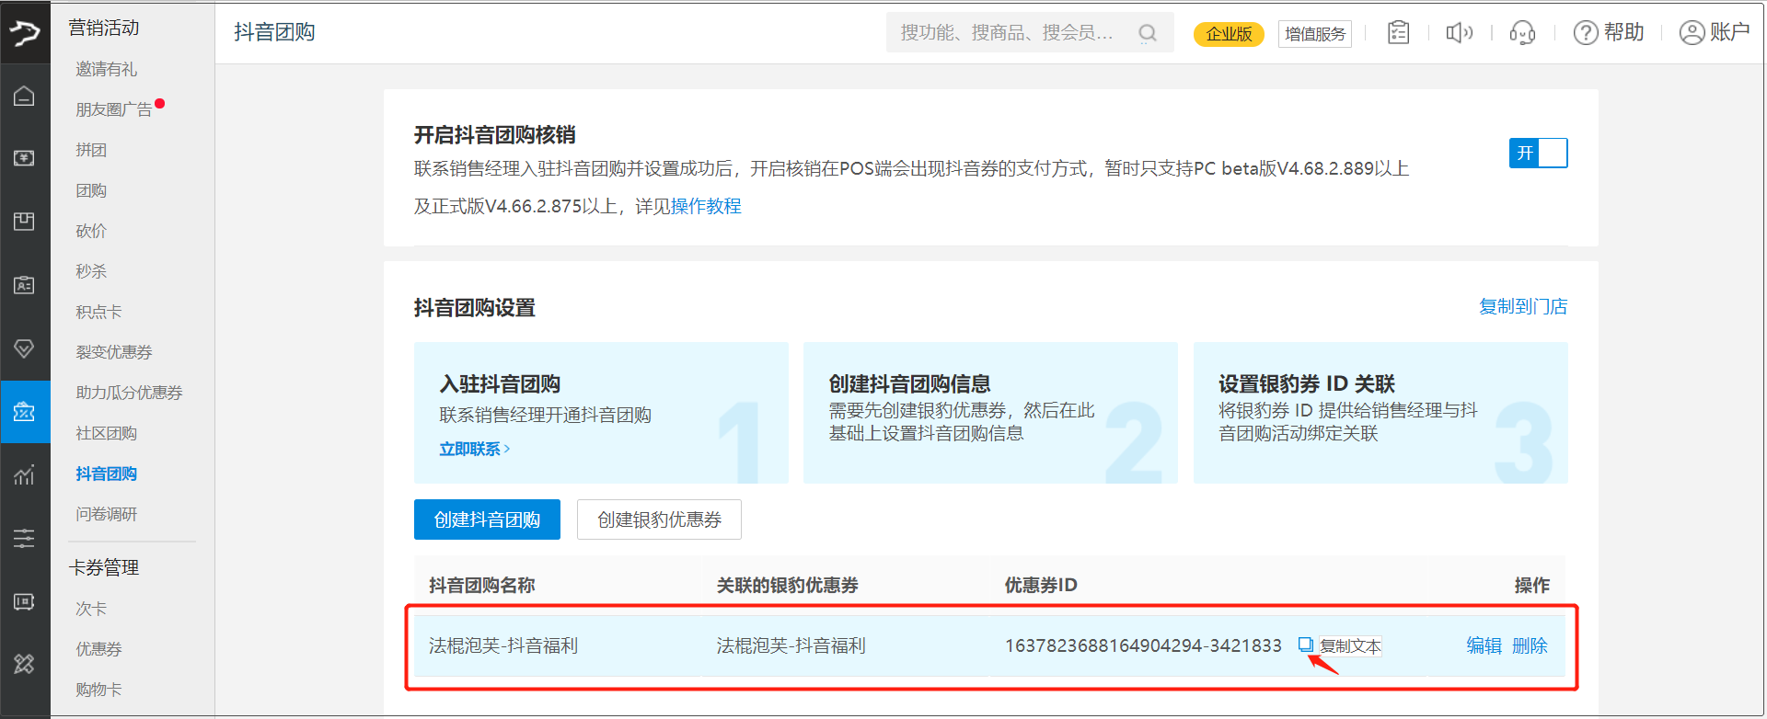Open 次卡 under 卡券管理
This screenshot has height=719, width=1767.
tap(91, 609)
